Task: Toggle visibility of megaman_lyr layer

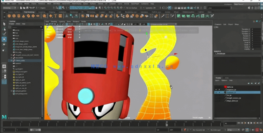Action: [216, 90]
